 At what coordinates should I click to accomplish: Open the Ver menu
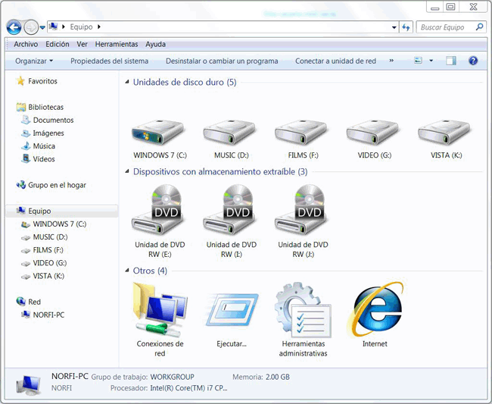82,44
